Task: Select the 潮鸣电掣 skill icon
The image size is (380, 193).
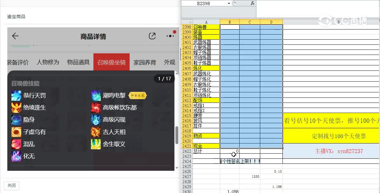Action: pyautogui.click(x=96, y=96)
